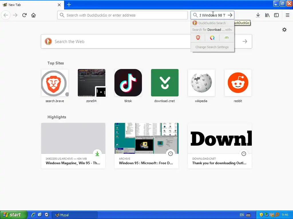Open the wikipedia top site

(201, 86)
